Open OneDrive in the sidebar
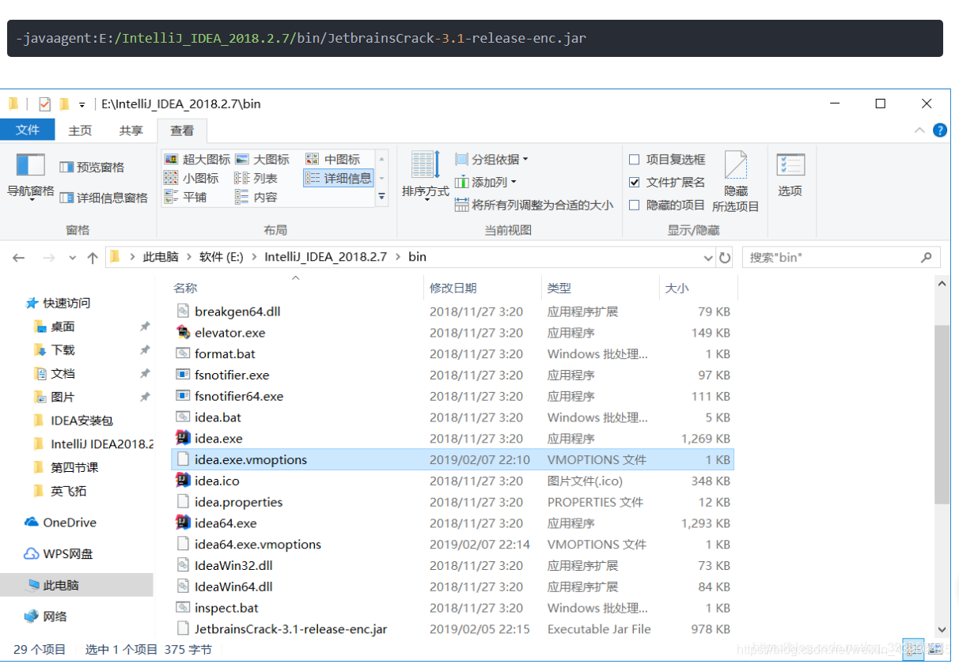Screen dimensions: 959x664 pyautogui.click(x=61, y=523)
